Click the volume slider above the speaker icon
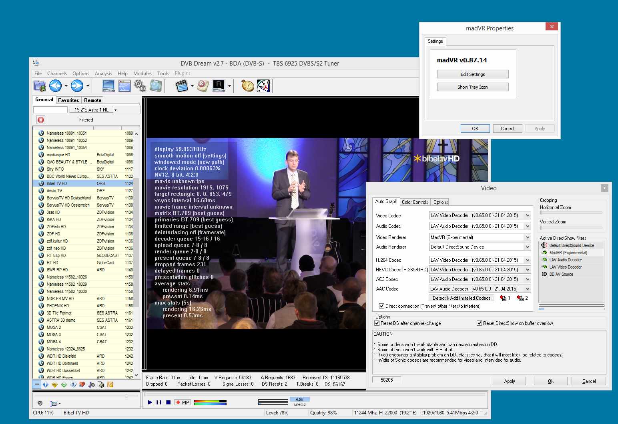Image resolution: width=618 pixels, height=424 pixels. [86, 396]
